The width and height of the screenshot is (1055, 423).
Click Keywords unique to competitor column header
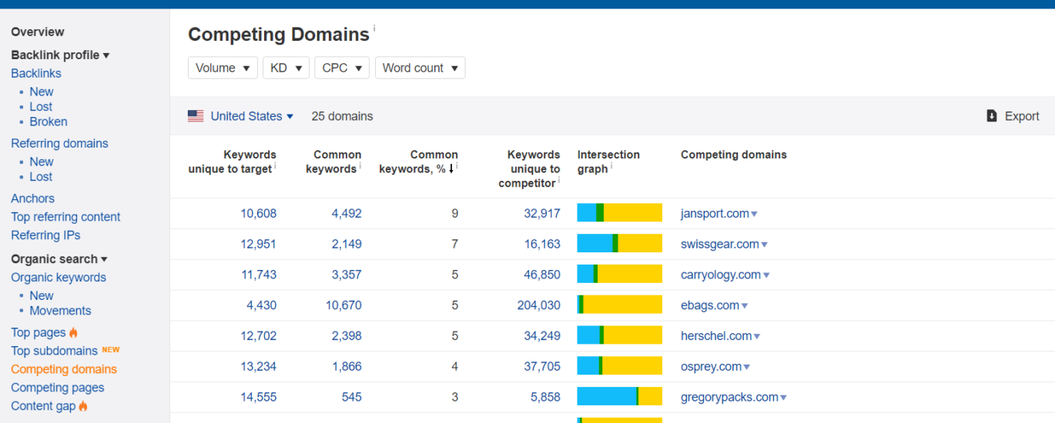[x=529, y=169]
